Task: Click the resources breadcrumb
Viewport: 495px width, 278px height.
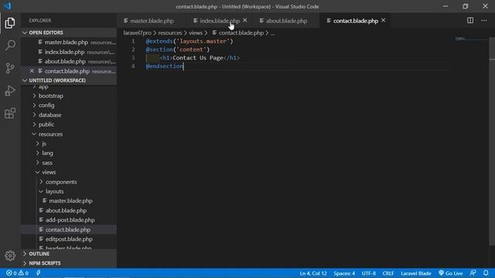Action: pyautogui.click(x=170, y=32)
